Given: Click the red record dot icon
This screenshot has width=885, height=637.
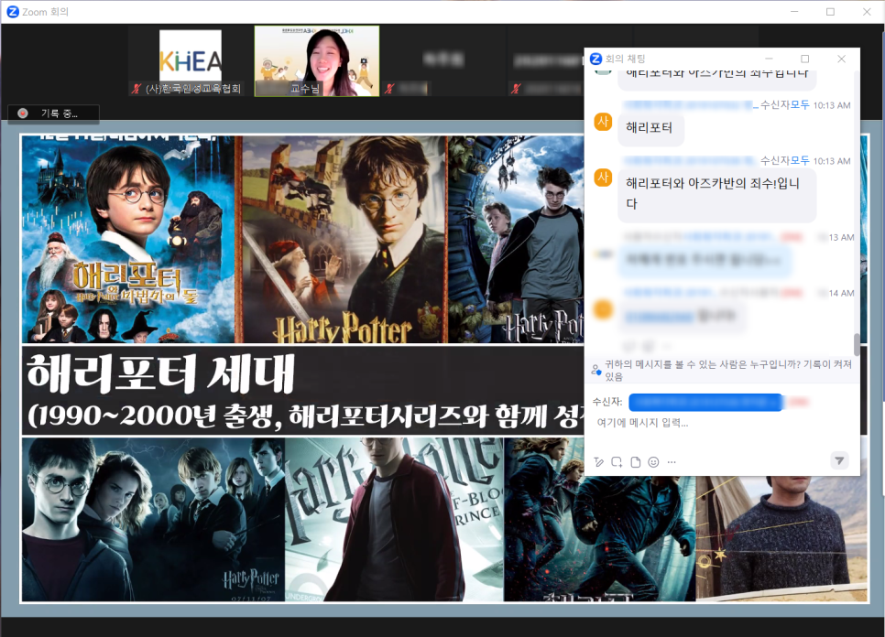Looking at the screenshot, I should pos(23,113).
